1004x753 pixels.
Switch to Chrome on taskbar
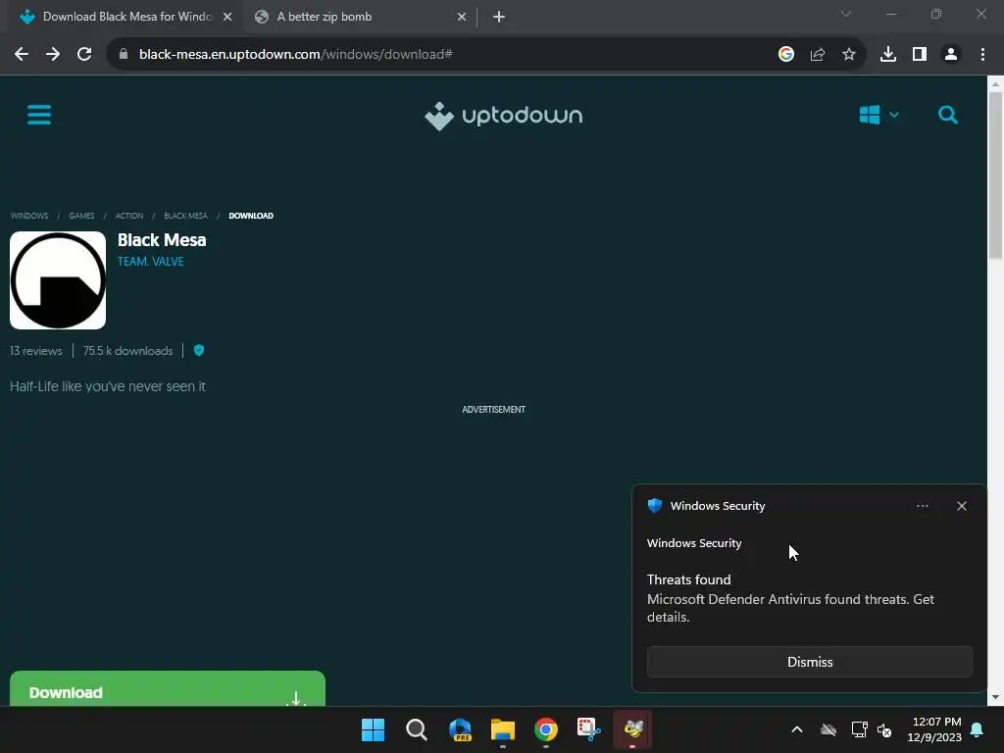point(546,729)
